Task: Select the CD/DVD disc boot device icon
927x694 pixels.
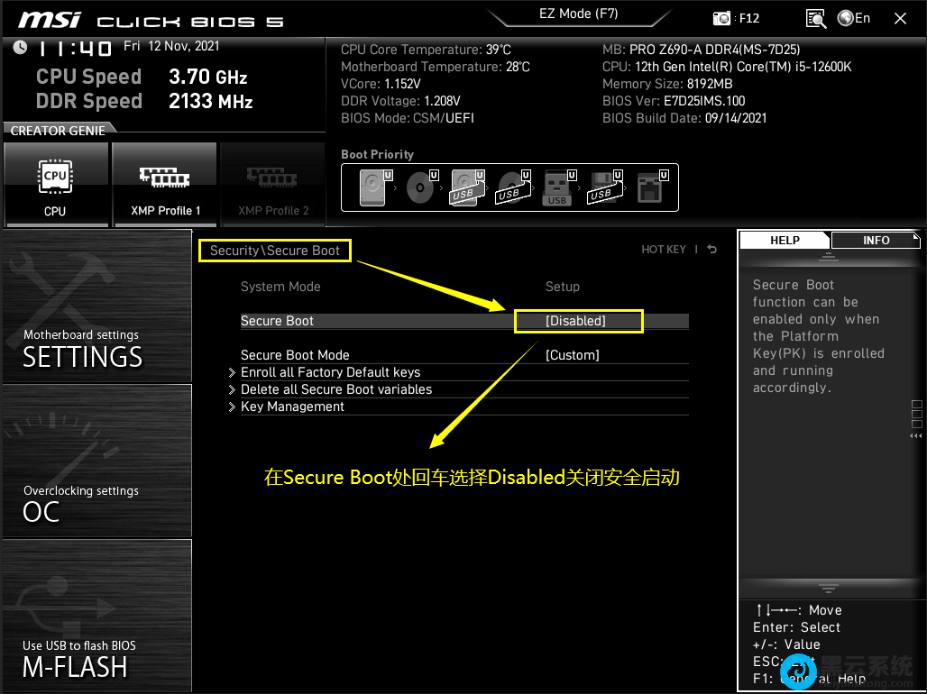Action: point(420,187)
